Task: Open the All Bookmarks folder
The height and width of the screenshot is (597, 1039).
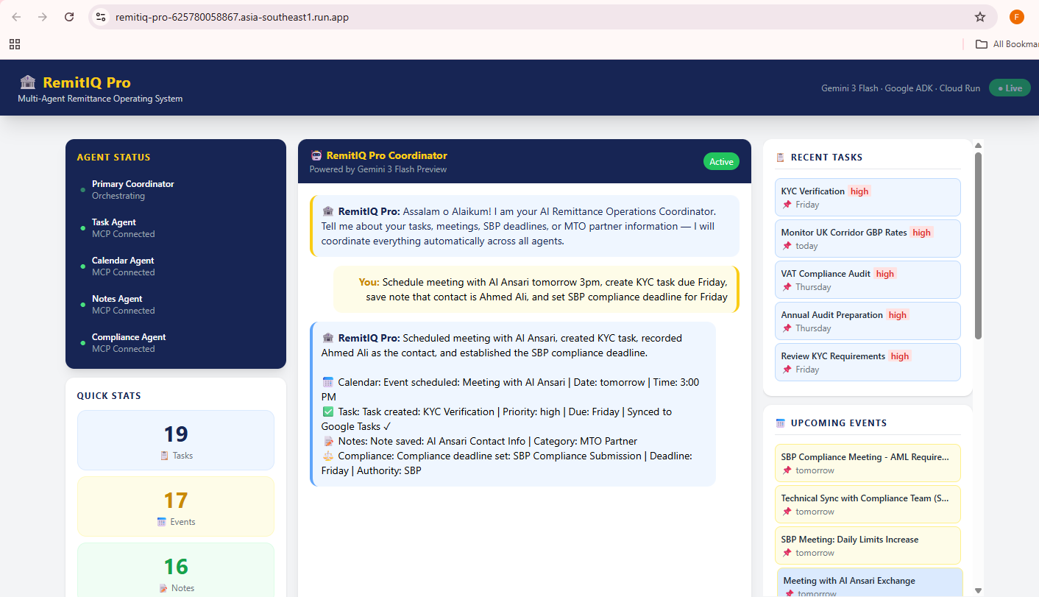Action: click(1007, 44)
